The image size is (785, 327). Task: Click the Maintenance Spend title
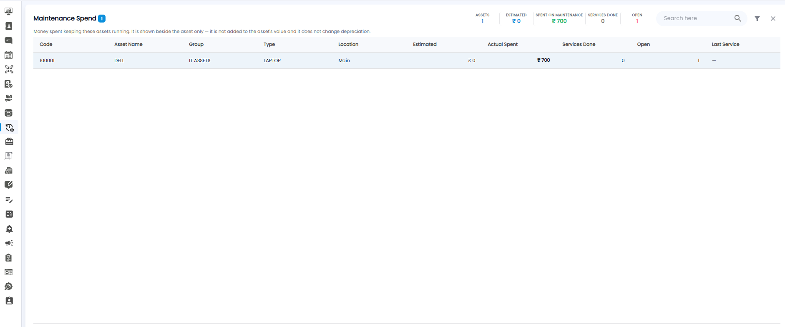tap(65, 18)
